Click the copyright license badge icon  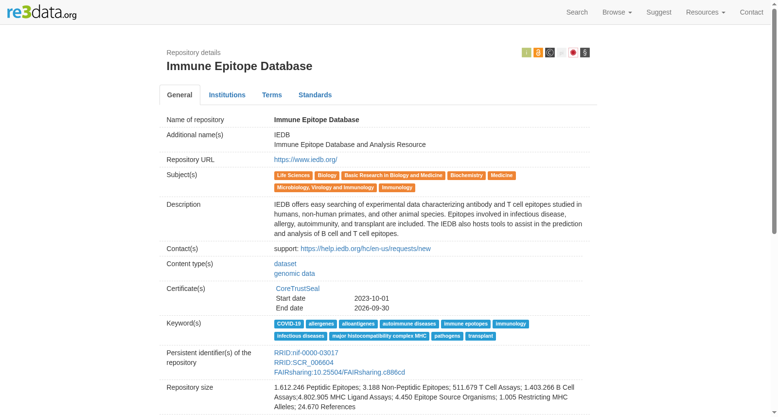(x=549, y=53)
